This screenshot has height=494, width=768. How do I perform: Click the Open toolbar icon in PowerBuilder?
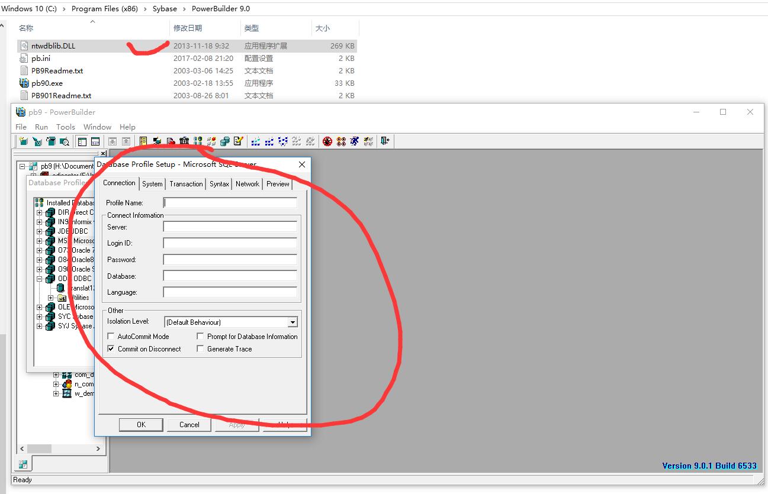[x=50, y=141]
